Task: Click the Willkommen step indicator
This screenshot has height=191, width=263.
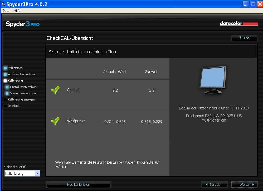Action: [x=5, y=68]
